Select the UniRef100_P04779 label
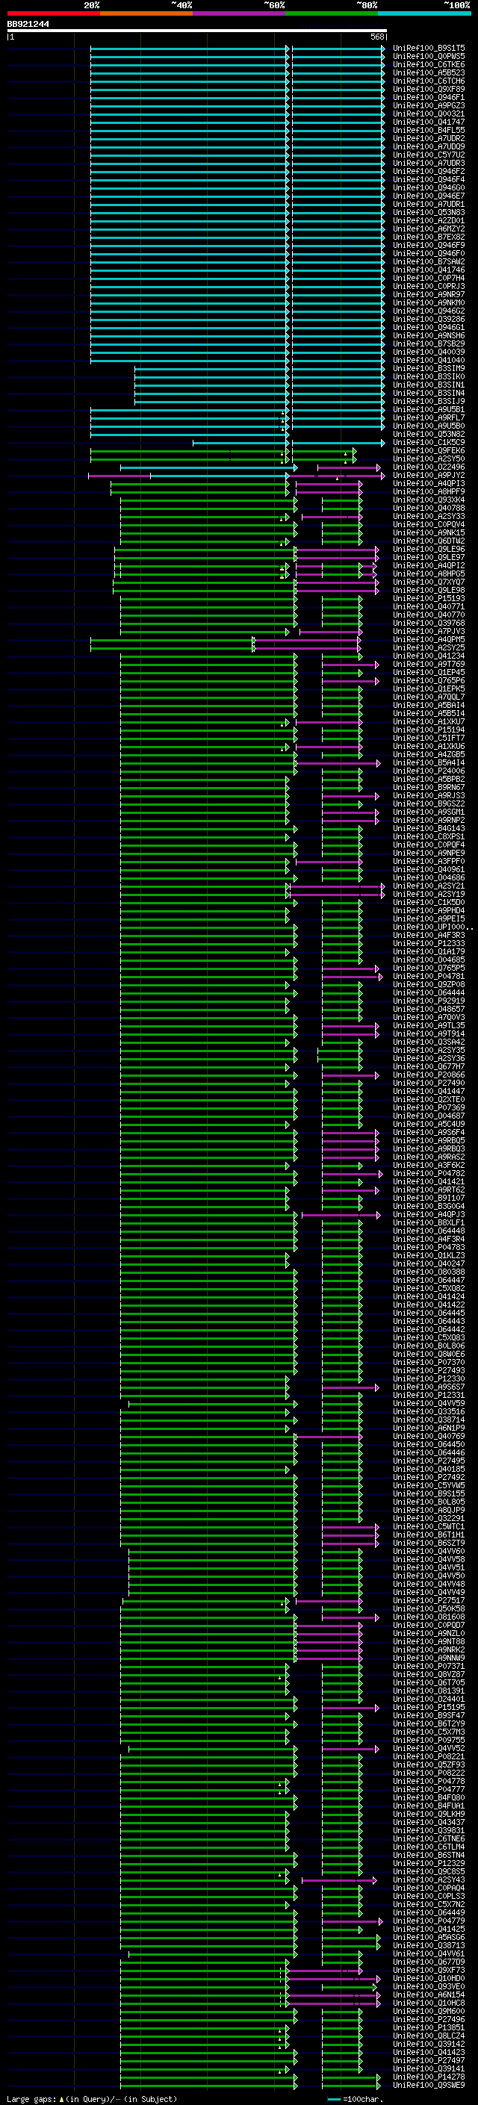Viewport: 478px width, 2105px height. [429, 1921]
